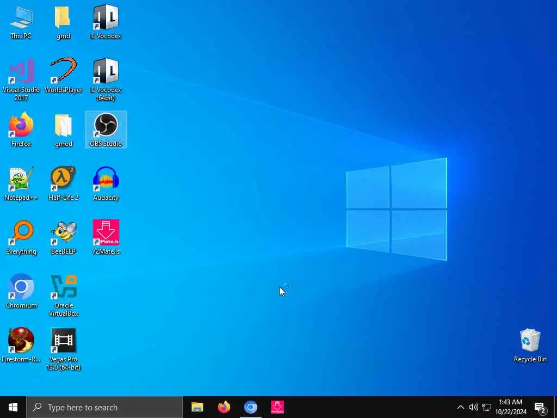This screenshot has width=557, height=418.
Task: Select the IL Vocodex shortcut icon
Action: pyautogui.click(x=106, y=22)
